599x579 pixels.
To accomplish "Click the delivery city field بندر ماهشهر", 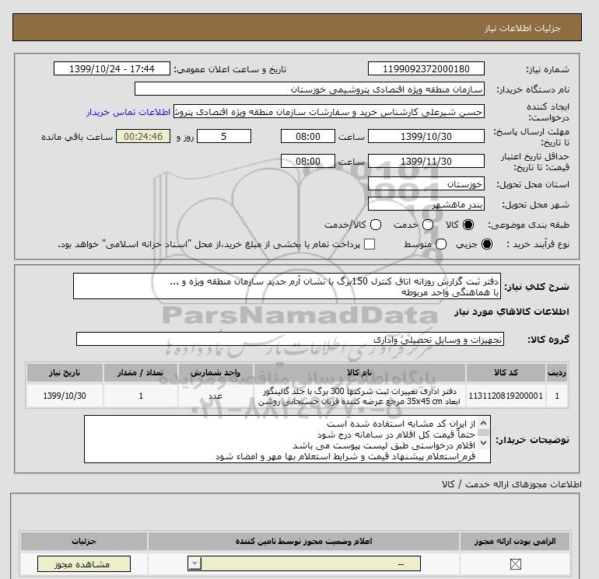I will tap(426, 204).
